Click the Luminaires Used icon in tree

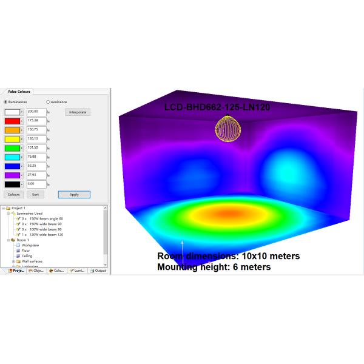(x=13, y=214)
